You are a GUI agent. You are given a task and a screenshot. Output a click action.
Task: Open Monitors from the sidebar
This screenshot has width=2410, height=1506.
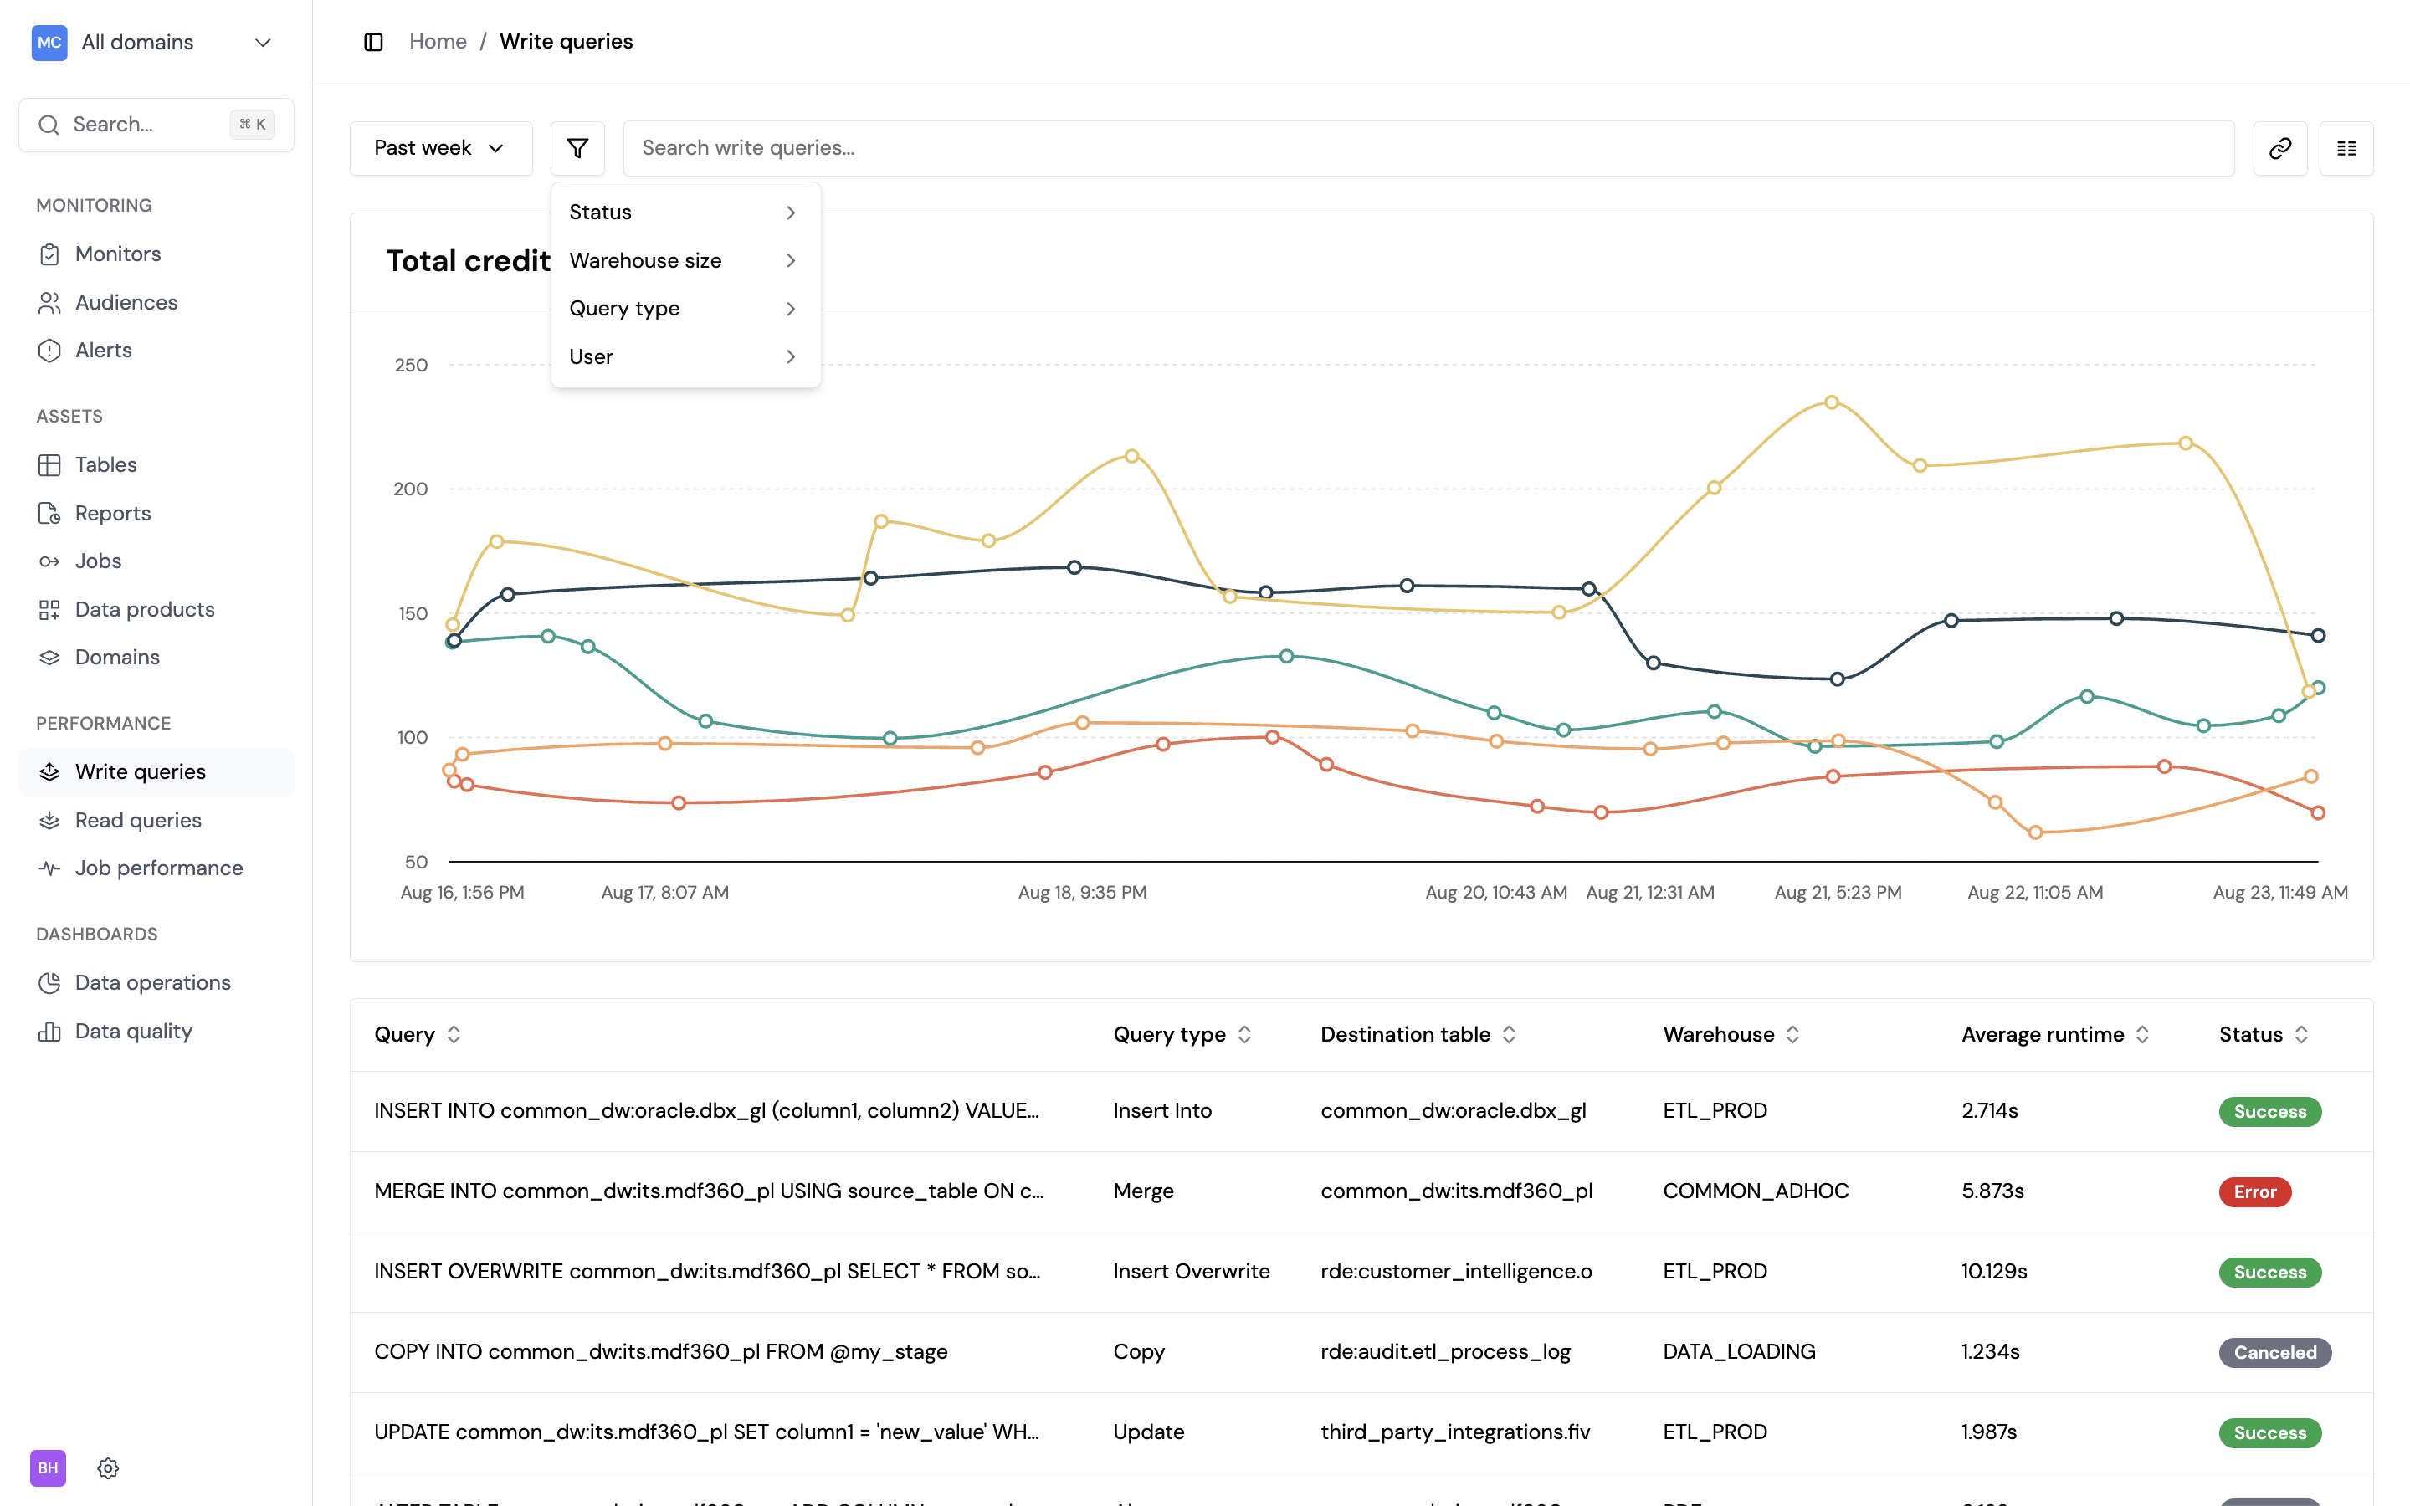pyautogui.click(x=117, y=254)
